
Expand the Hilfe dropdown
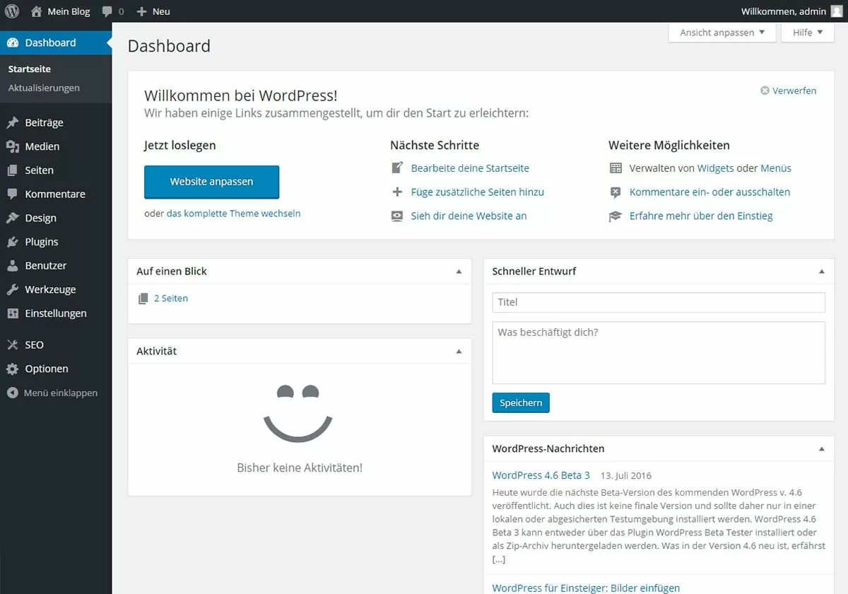click(x=807, y=32)
